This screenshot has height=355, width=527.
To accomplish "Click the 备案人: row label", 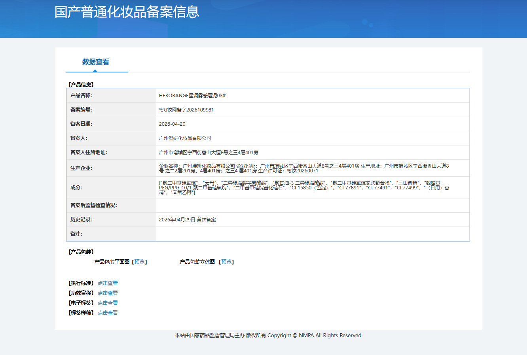I will pyautogui.click(x=79, y=138).
